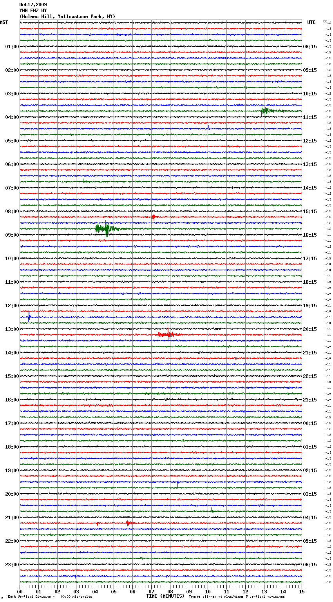
Task: Select the 13:00 MST time label
Action: 12,329
